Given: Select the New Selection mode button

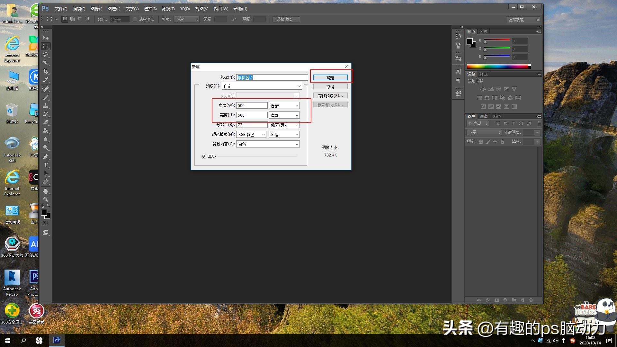Looking at the screenshot, I should (65, 19).
